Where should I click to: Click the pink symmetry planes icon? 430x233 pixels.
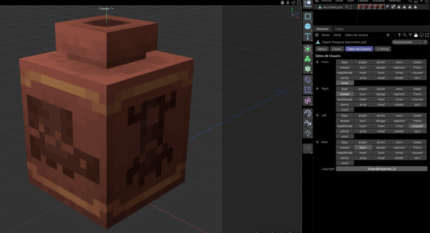[307, 101]
